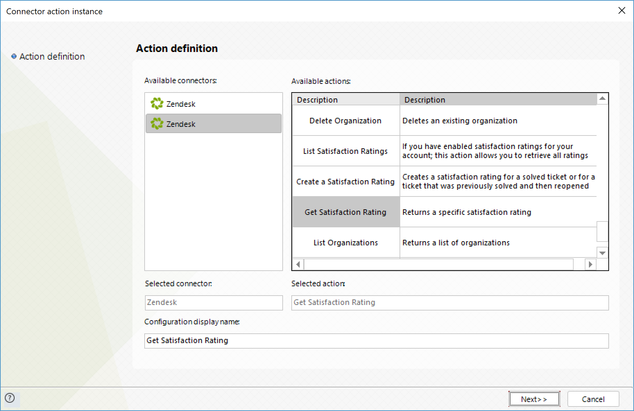
Task: Click the second Description column header
Action: 498,99
